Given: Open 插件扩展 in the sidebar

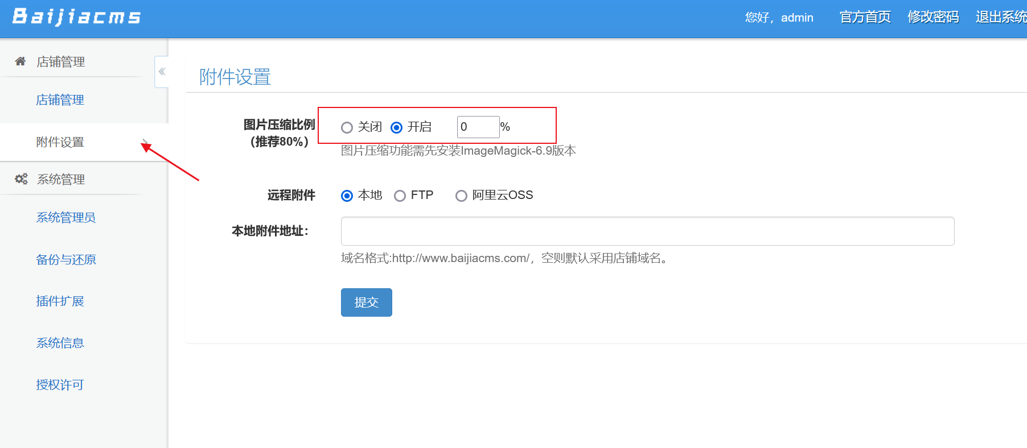Looking at the screenshot, I should point(60,301).
